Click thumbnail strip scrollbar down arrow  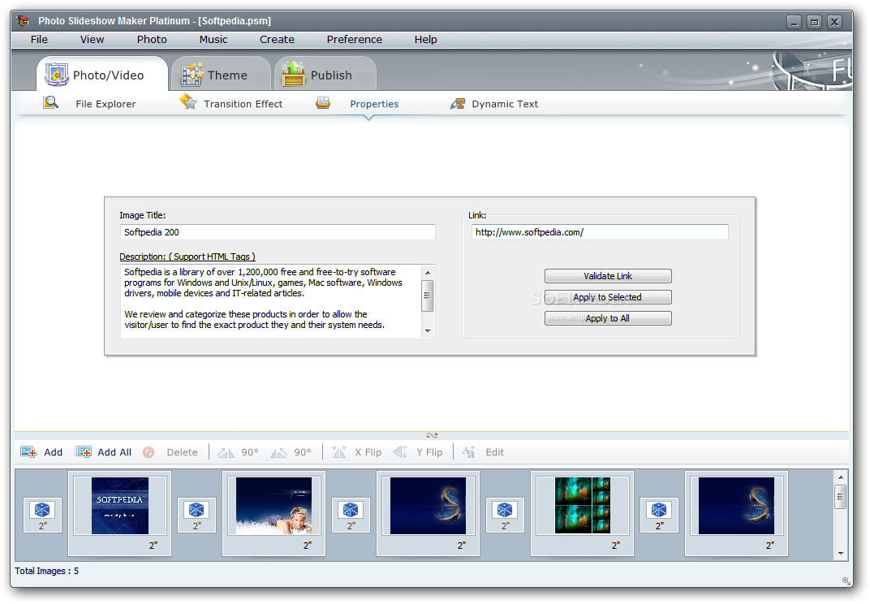(x=841, y=554)
